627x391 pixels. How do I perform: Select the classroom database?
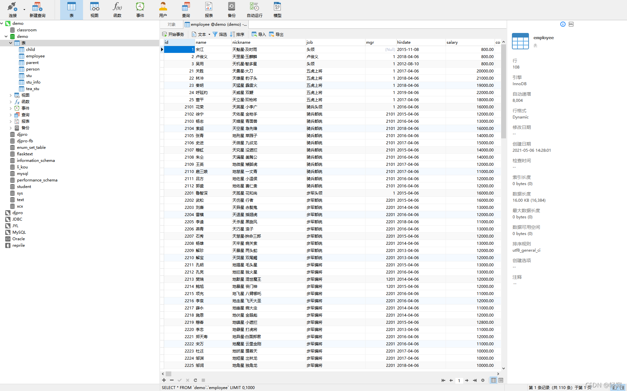click(x=26, y=30)
